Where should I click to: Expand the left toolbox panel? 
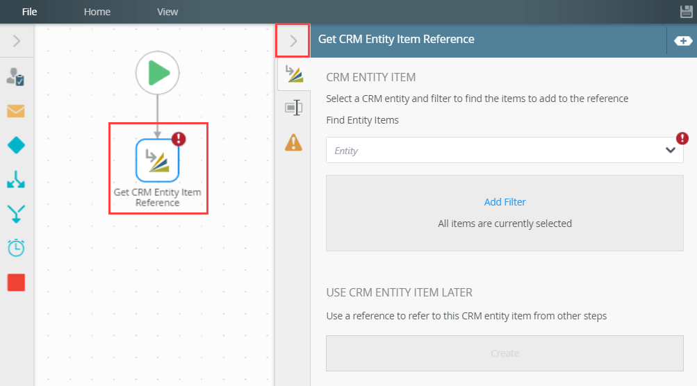pyautogui.click(x=17, y=41)
